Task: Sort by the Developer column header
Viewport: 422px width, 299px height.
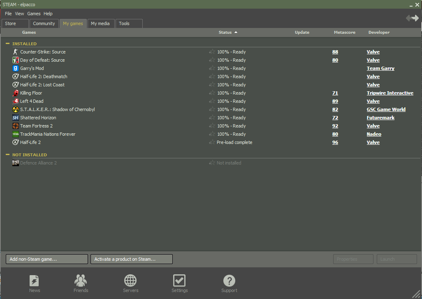Action: [x=379, y=32]
